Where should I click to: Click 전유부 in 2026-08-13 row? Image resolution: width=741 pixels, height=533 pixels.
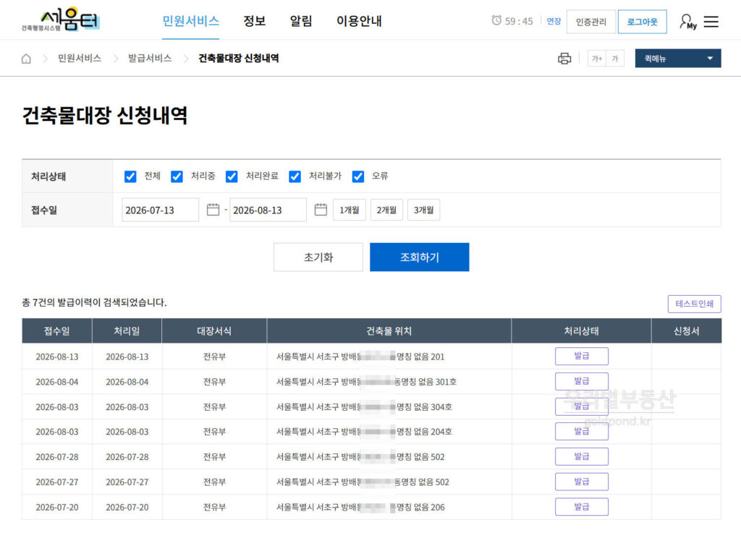214,357
